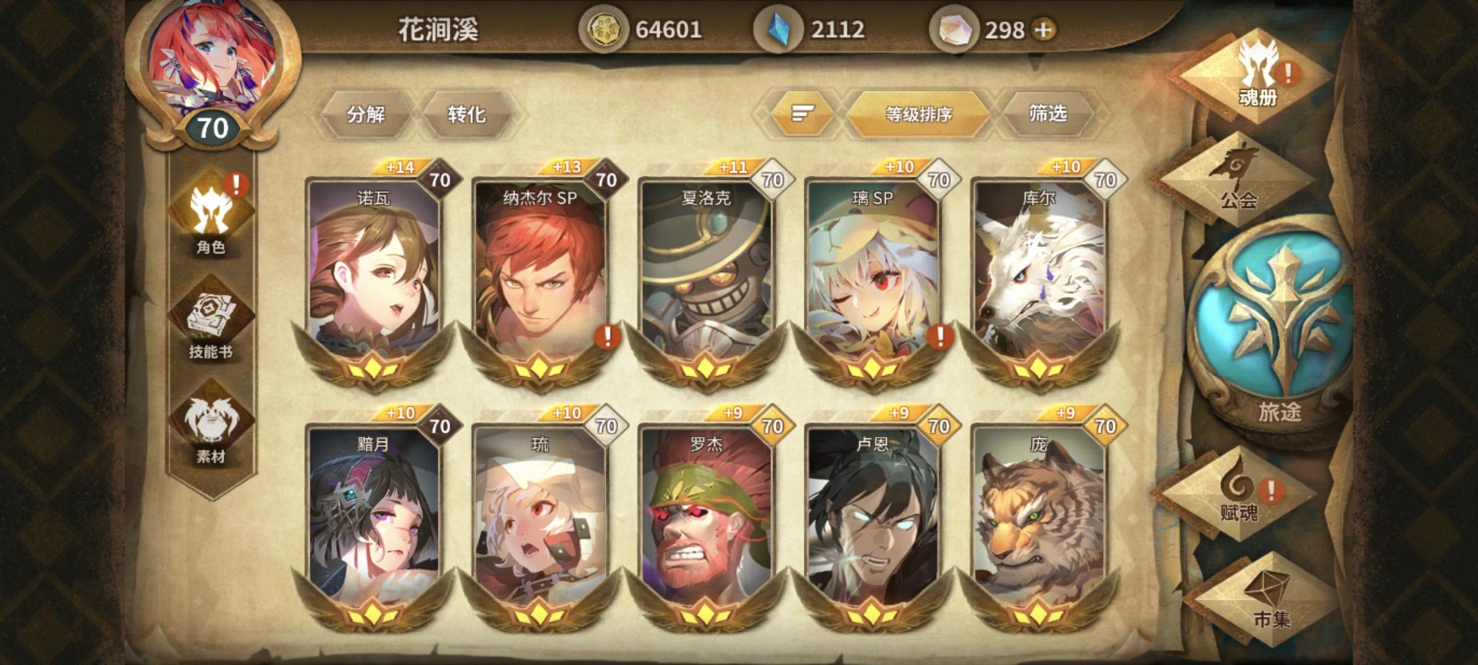Click the 转化 convert button
1478x665 pixels.
466,114
